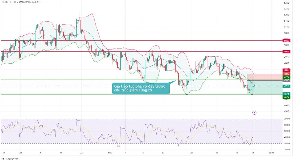Click the TradingView logo

click(10, 158)
